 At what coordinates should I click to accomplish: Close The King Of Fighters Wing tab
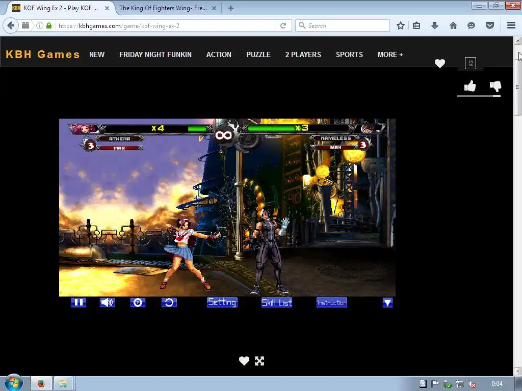[x=214, y=8]
